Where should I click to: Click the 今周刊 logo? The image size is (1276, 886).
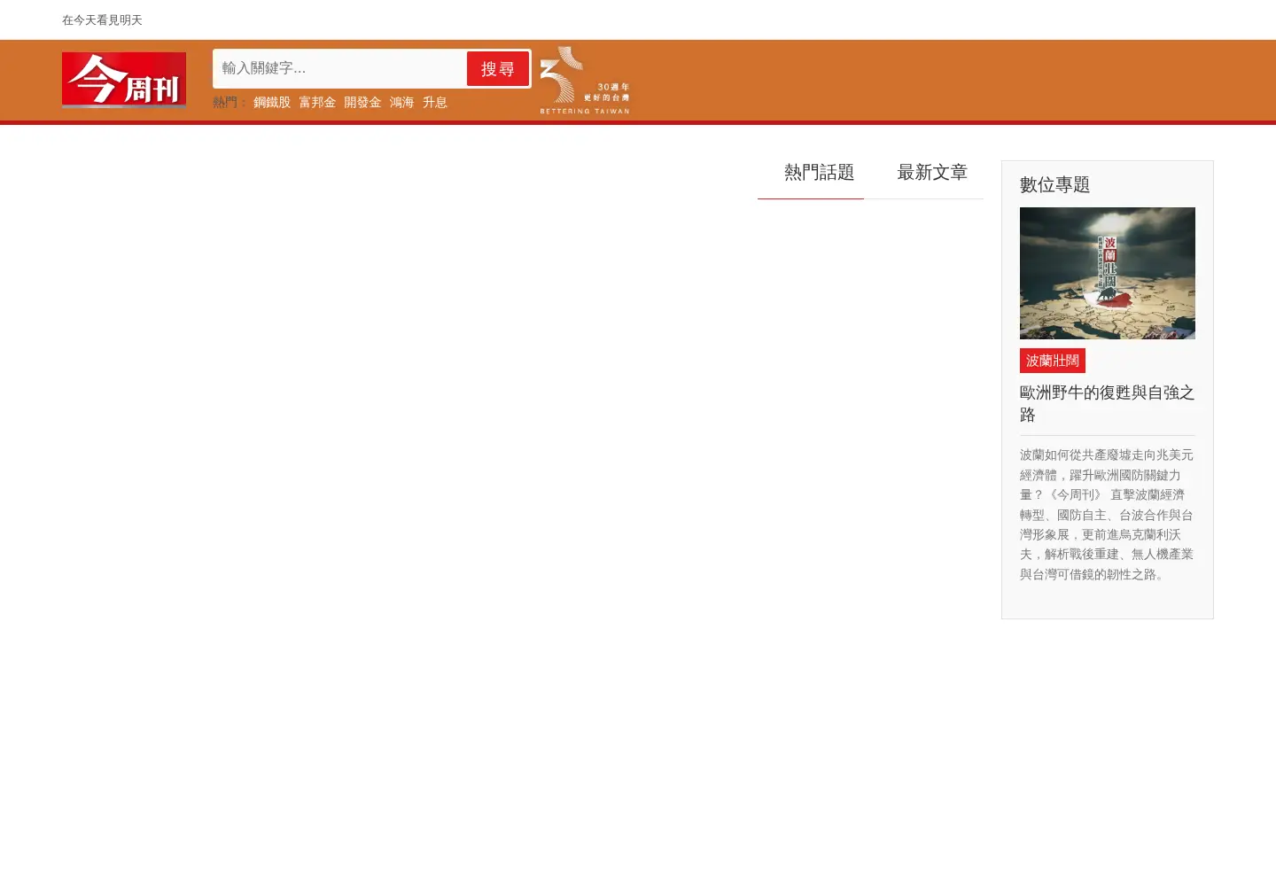pyautogui.click(x=124, y=80)
